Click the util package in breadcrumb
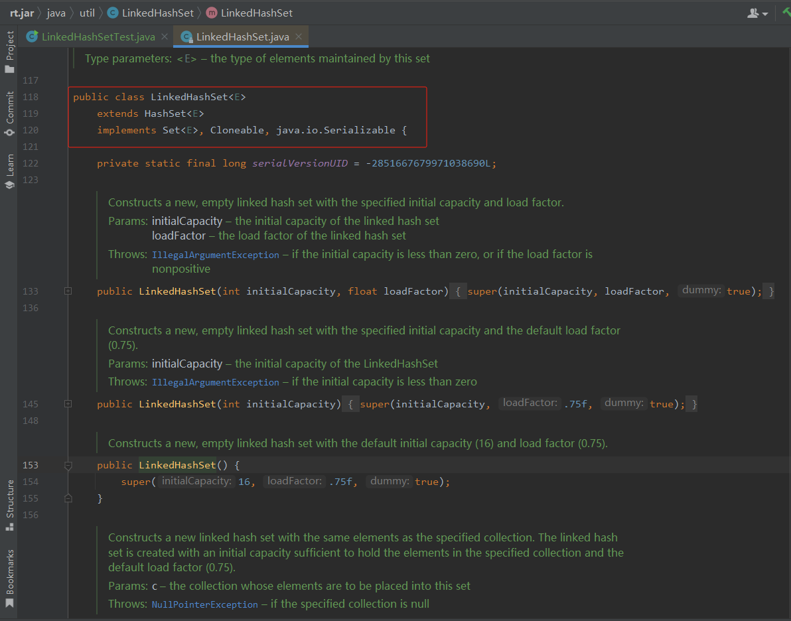The height and width of the screenshot is (621, 791). (x=88, y=13)
